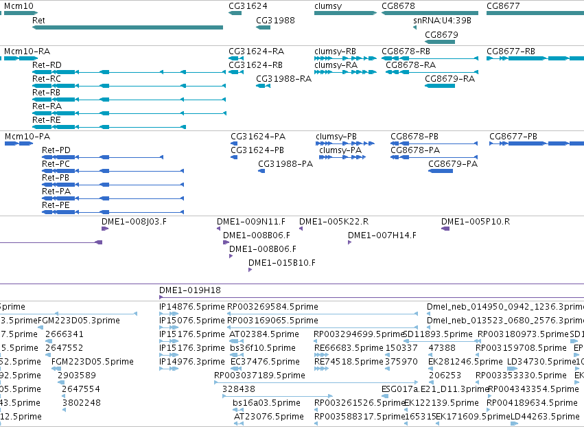Select the Ret-PB protein label
Image resolution: width=584 pixels, height=427 pixels.
tap(56, 178)
